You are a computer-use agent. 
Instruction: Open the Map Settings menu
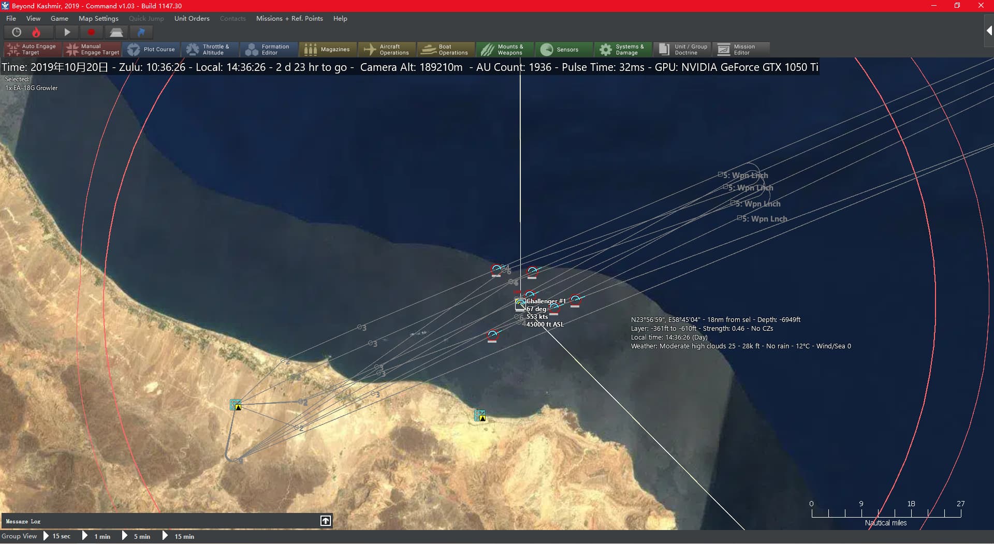[x=98, y=19]
